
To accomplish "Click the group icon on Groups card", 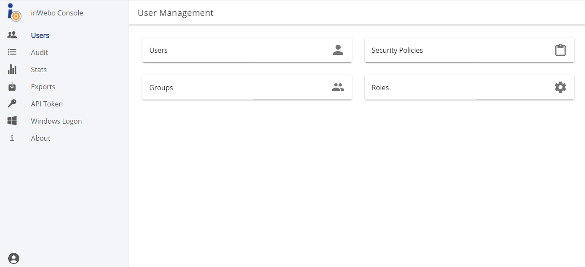I will 338,88.
